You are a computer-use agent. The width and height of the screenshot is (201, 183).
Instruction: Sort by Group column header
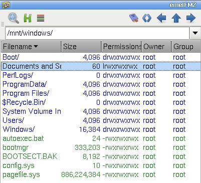[186, 47]
